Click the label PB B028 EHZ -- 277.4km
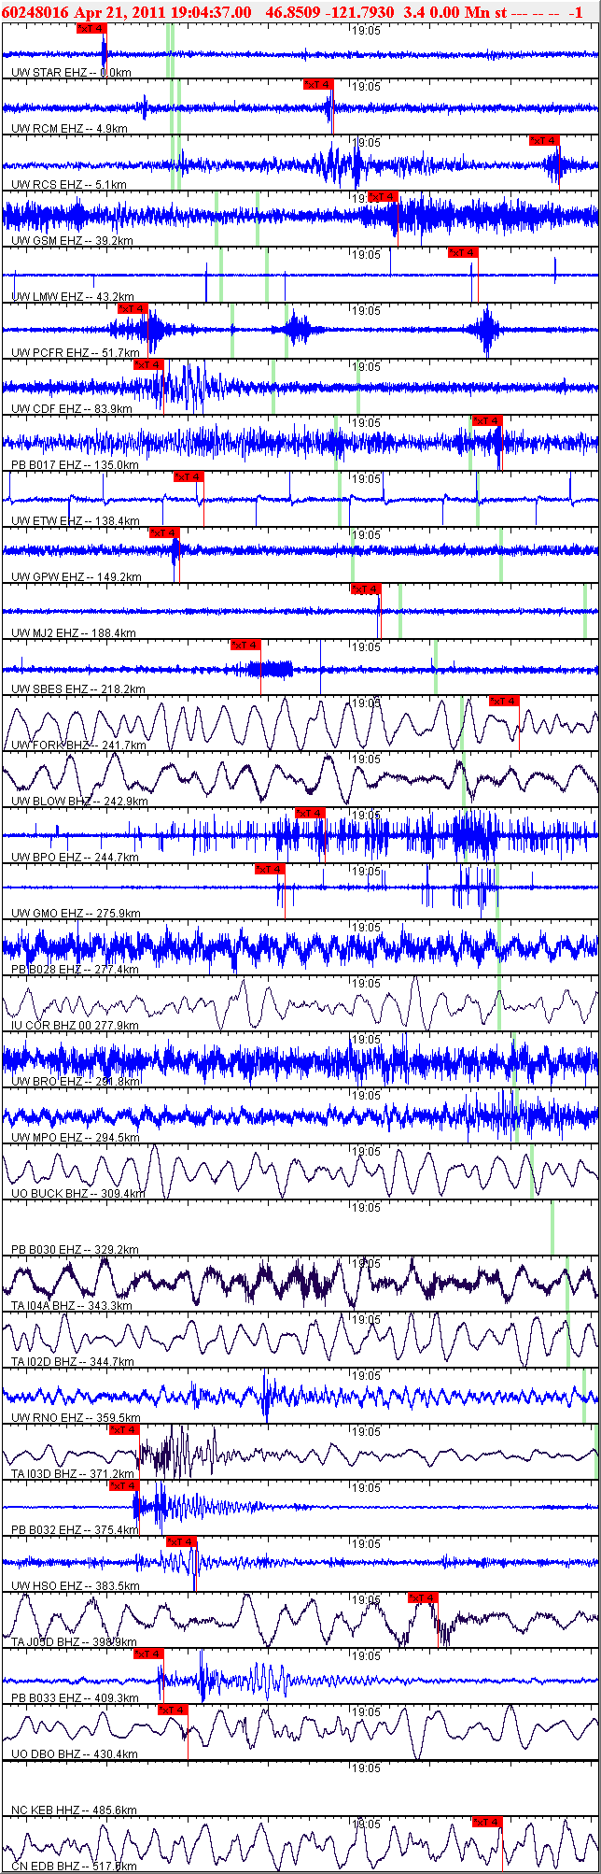 (75, 970)
